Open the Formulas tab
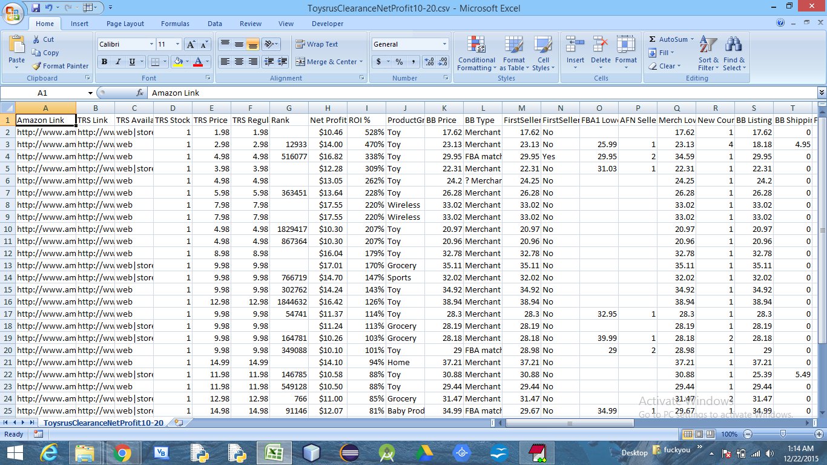This screenshot has height=465, width=827. (x=175, y=24)
